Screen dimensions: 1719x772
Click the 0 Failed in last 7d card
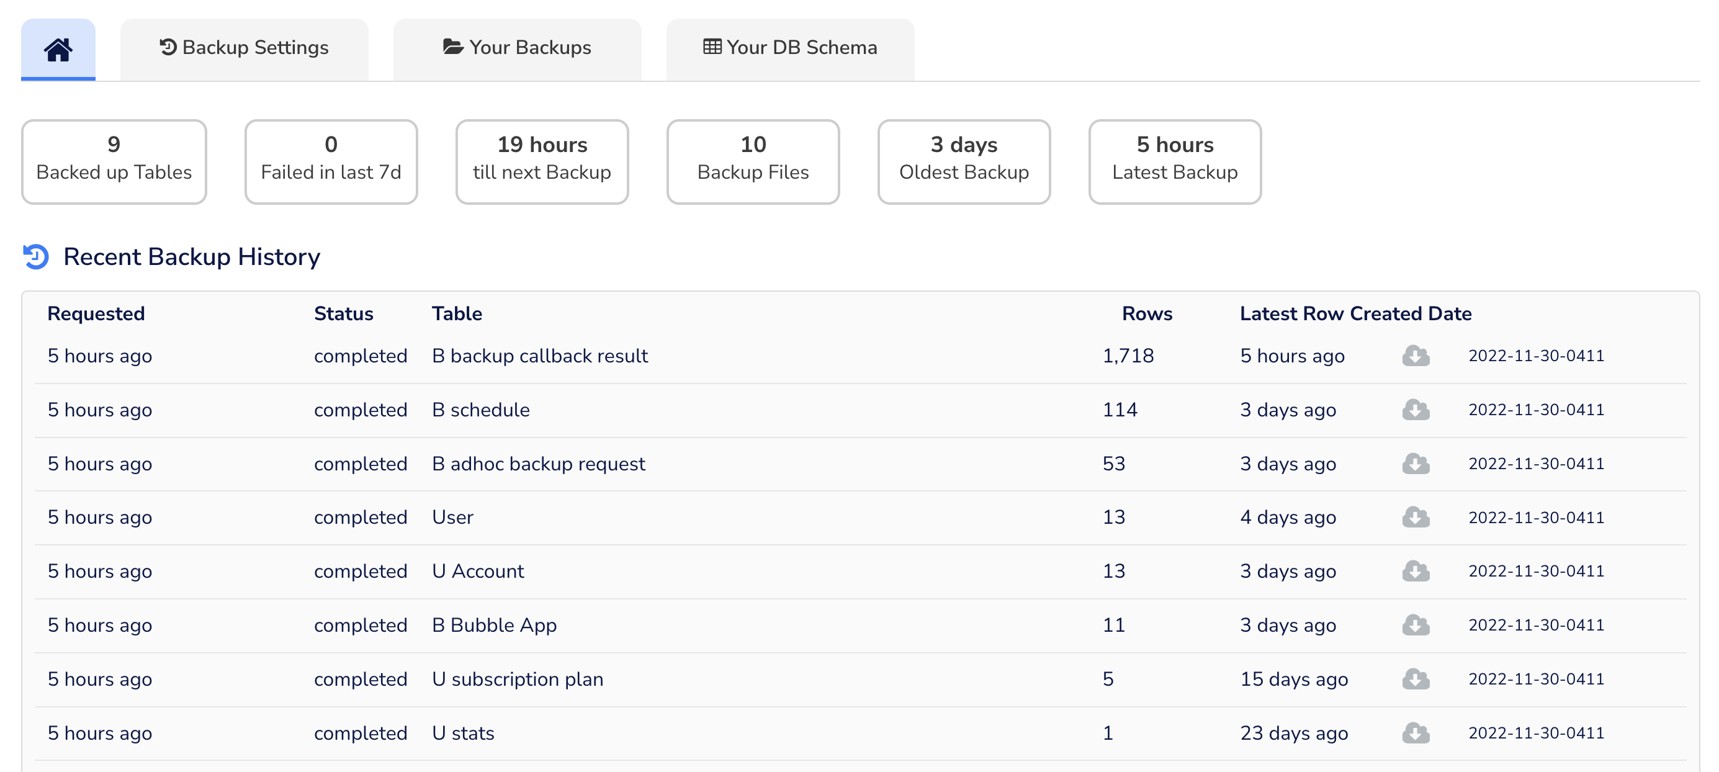click(x=331, y=161)
